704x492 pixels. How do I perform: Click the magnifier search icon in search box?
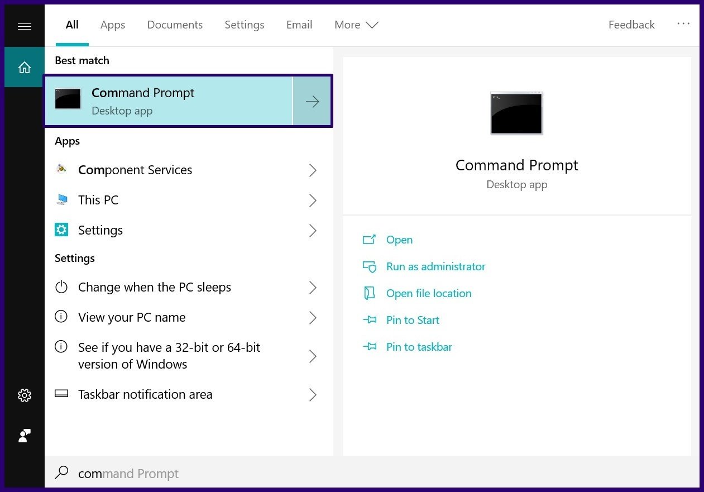pos(61,473)
